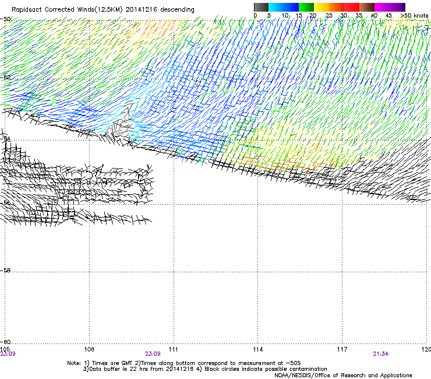
Task: Click legend scale value '25'
Action: coord(328,16)
